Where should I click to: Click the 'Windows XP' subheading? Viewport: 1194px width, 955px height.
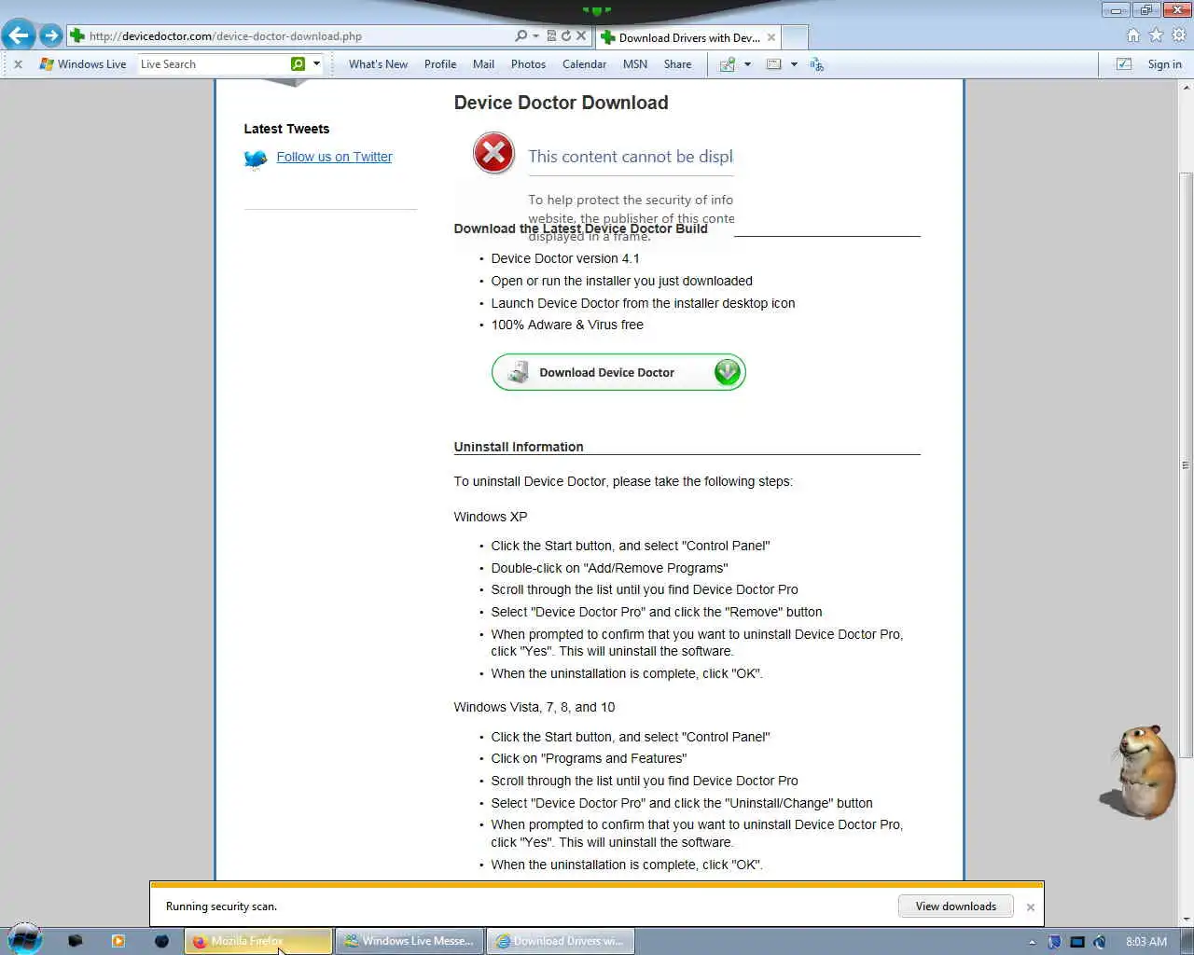click(x=491, y=517)
